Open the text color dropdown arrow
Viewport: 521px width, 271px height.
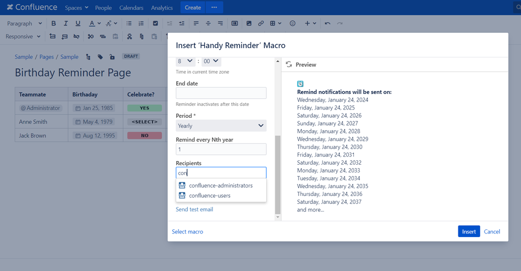(99, 23)
